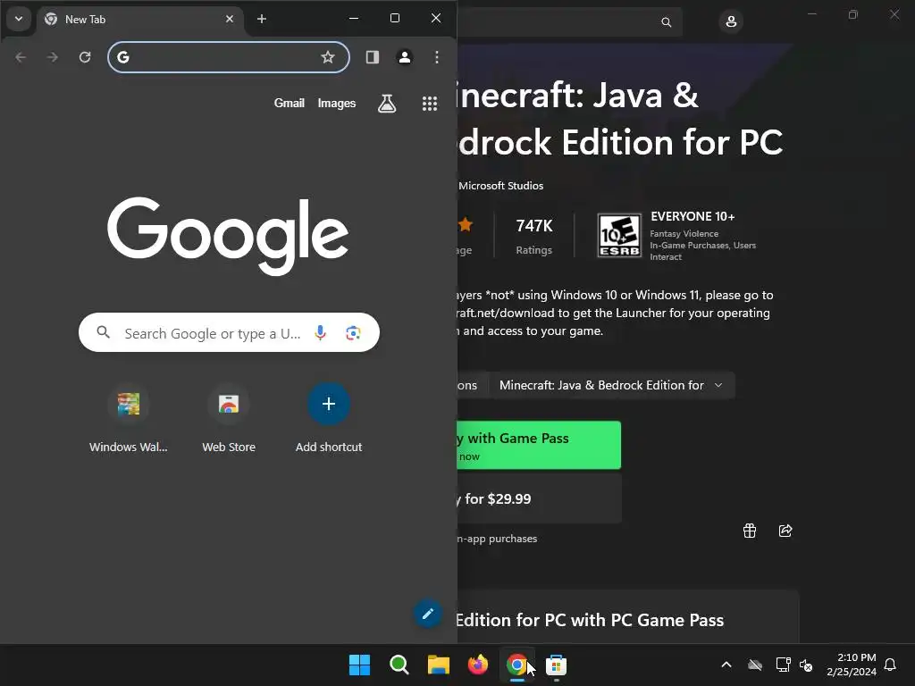Switch to Microsoft Store on taskbar
915x686 pixels.
click(556, 665)
